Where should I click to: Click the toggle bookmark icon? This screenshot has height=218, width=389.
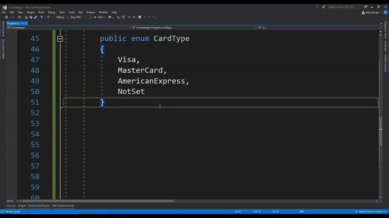tap(140, 17)
